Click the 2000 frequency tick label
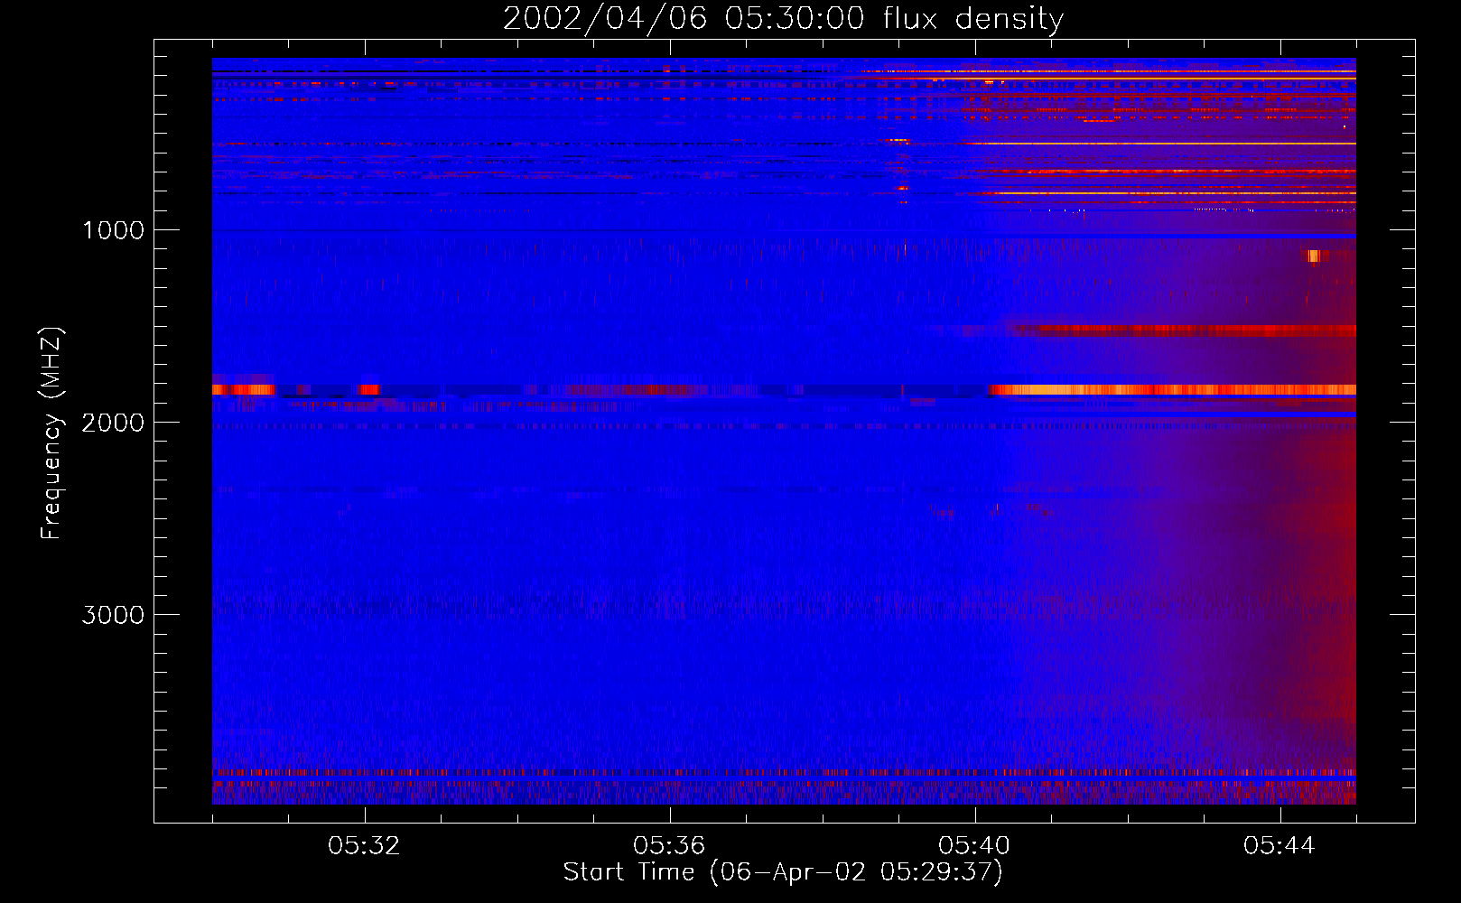Image resolution: width=1461 pixels, height=903 pixels. click(x=113, y=423)
